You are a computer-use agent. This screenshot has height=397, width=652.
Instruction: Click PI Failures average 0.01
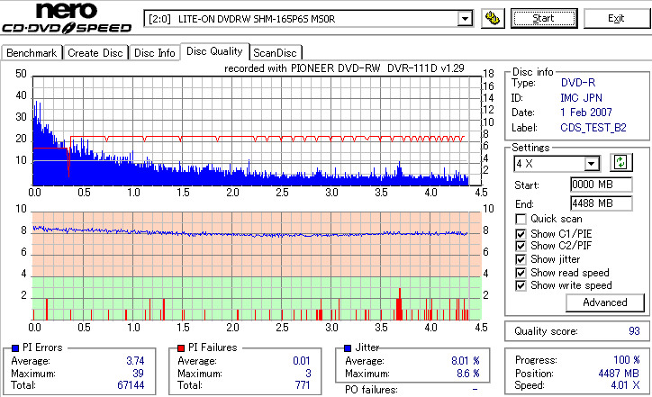point(302,361)
